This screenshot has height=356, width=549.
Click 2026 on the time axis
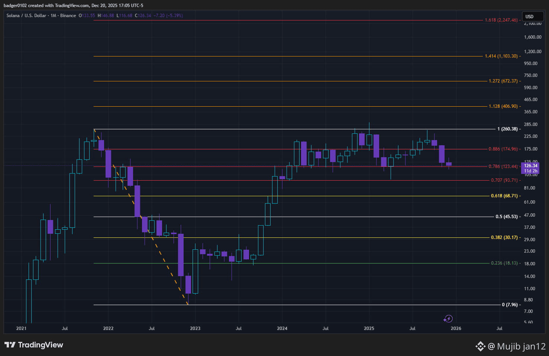click(x=456, y=329)
